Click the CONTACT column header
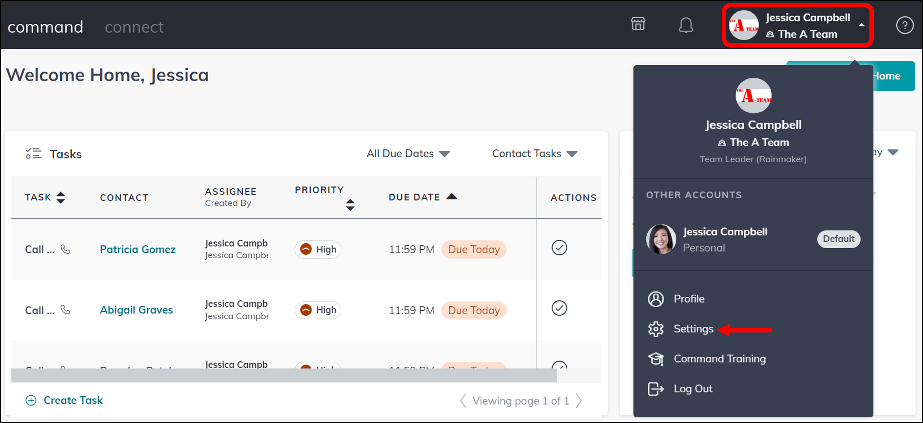The width and height of the screenshot is (923, 423). (124, 198)
